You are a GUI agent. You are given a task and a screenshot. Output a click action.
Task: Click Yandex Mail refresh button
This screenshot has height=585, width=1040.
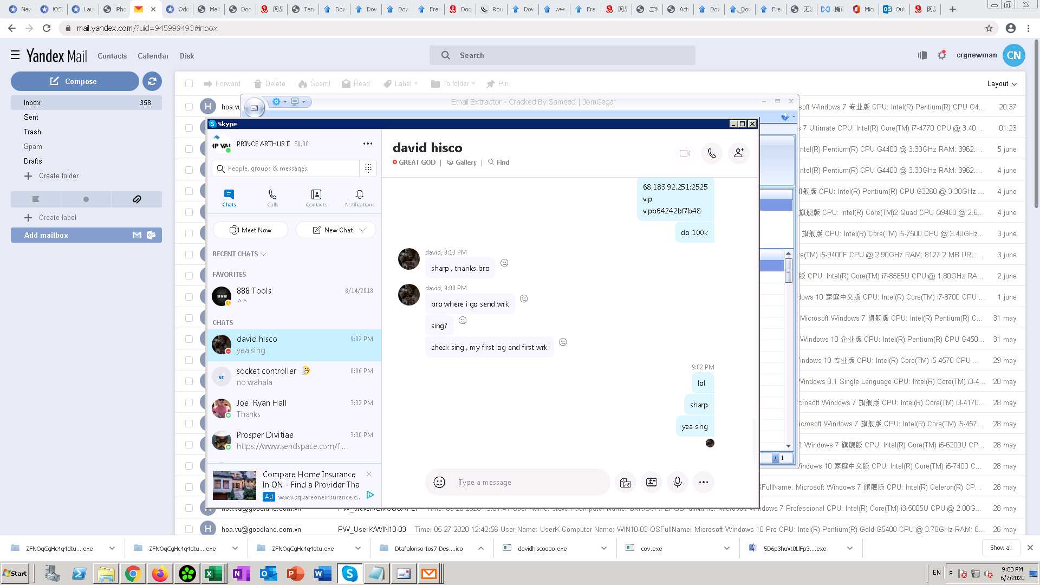point(152,81)
